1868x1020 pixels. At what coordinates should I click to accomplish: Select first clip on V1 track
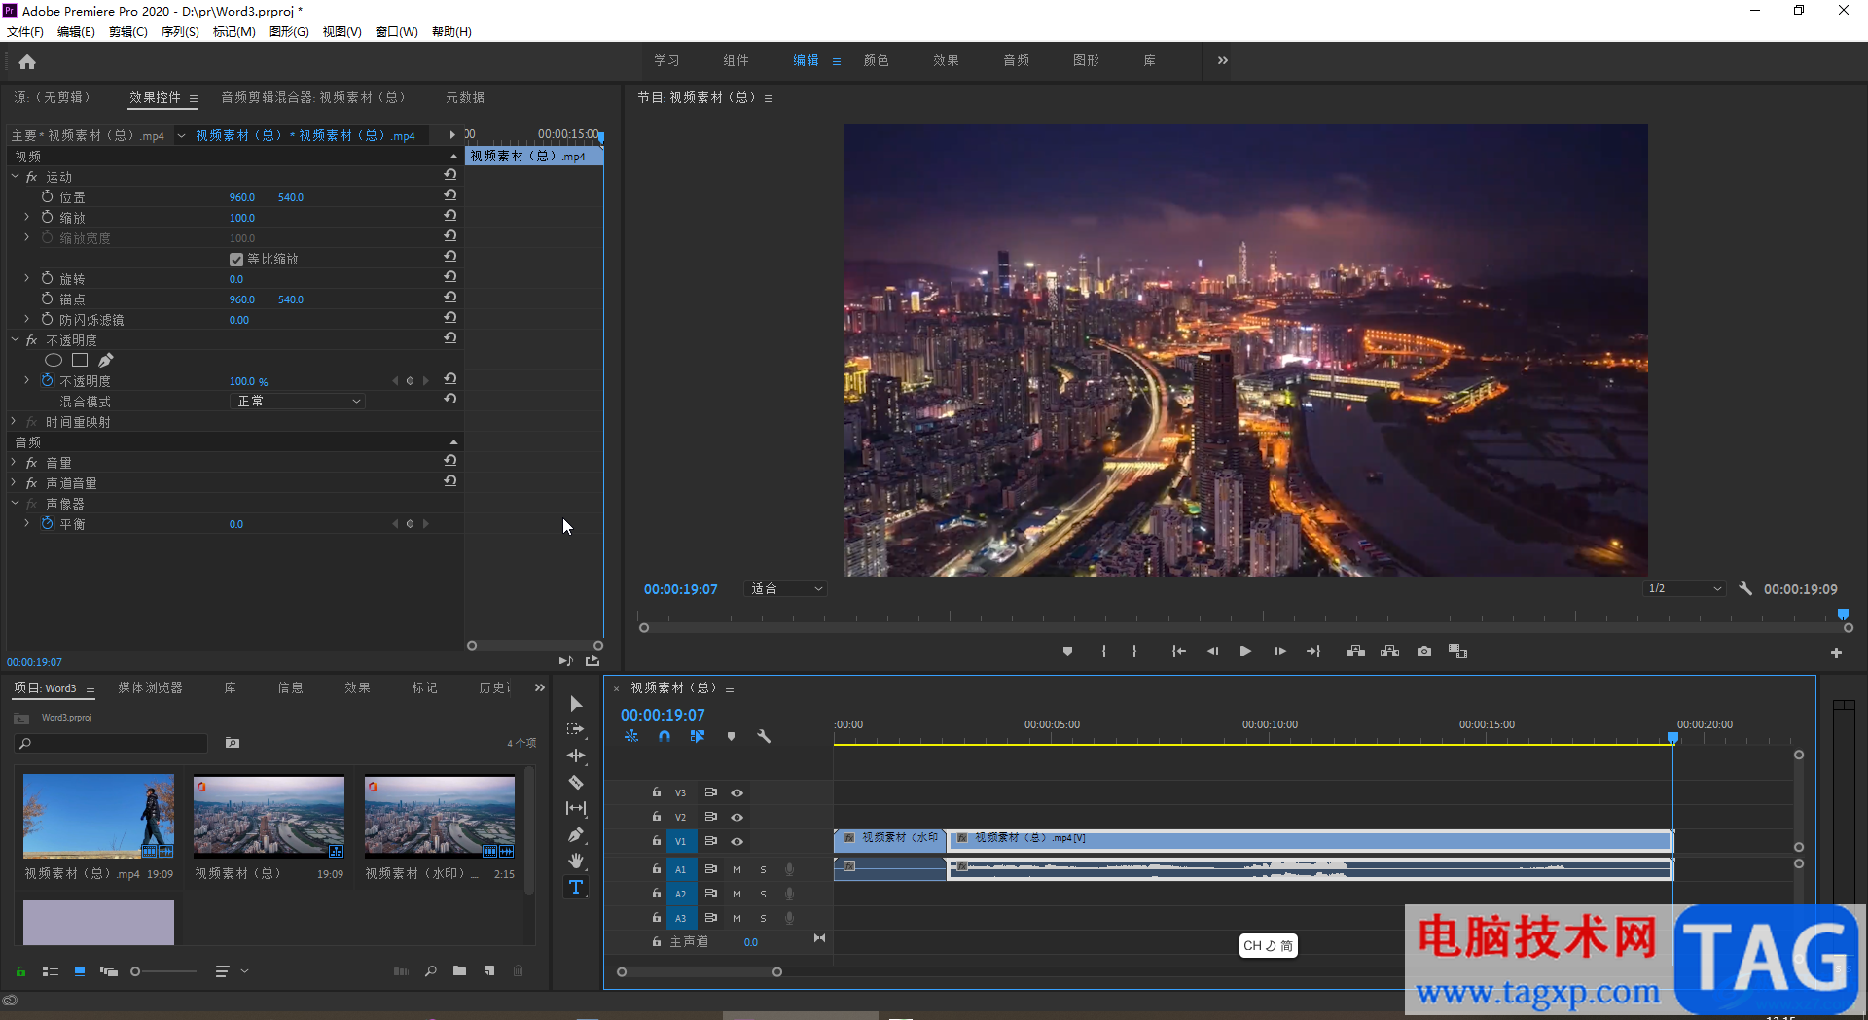click(890, 841)
